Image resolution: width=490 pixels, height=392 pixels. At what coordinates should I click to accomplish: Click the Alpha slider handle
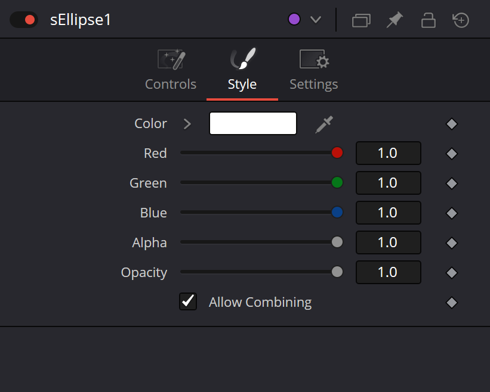(x=337, y=242)
